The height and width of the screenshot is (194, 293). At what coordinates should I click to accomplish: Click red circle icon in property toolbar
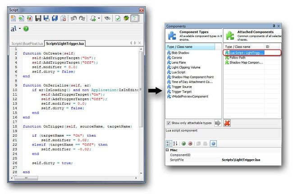coord(190,143)
